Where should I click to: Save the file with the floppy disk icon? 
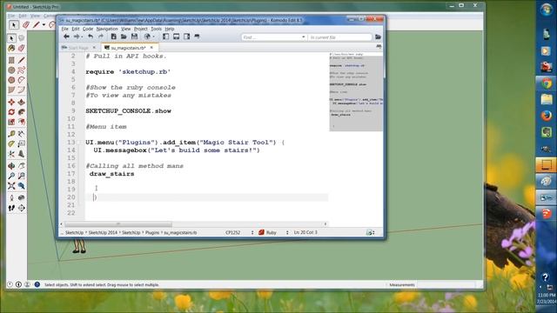tap(134, 37)
